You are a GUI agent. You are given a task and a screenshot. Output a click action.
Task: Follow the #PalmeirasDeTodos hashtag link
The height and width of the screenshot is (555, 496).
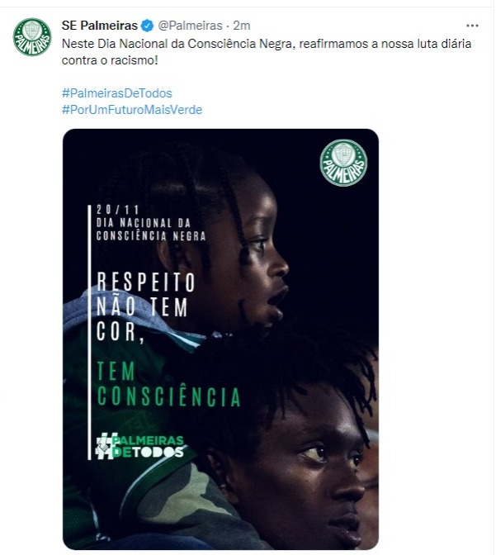coord(116,93)
